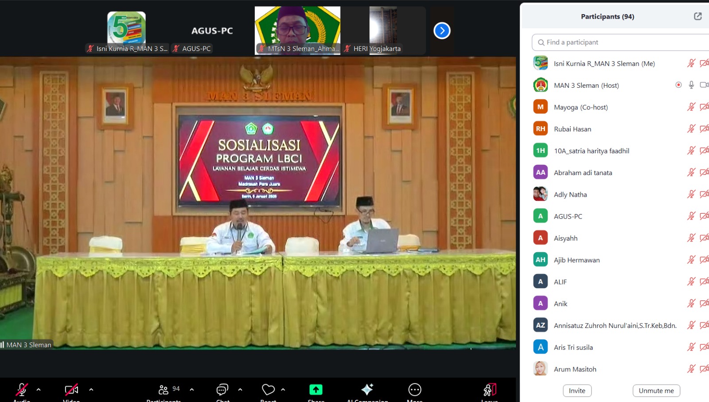
Task: Toggle the Video camera on
Action: 71,390
